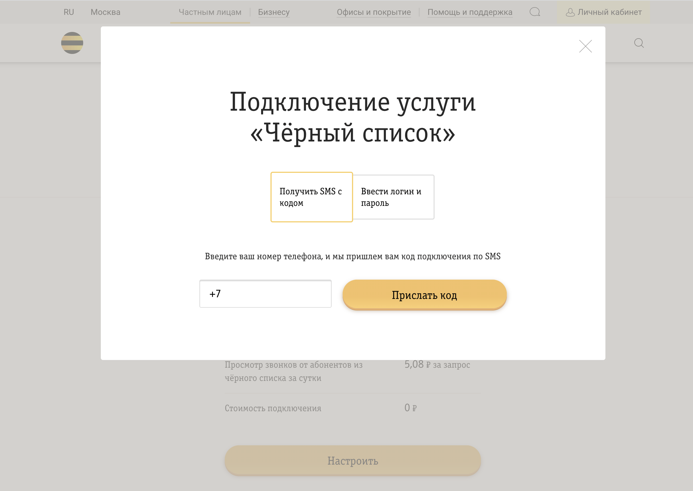Open the search from the top navigation bar

pyautogui.click(x=535, y=12)
